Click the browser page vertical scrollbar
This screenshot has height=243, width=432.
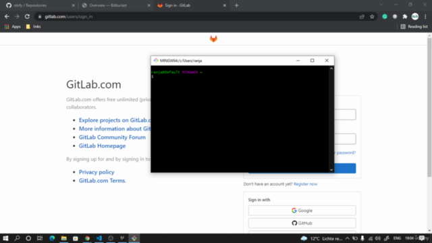pyautogui.click(x=429, y=107)
